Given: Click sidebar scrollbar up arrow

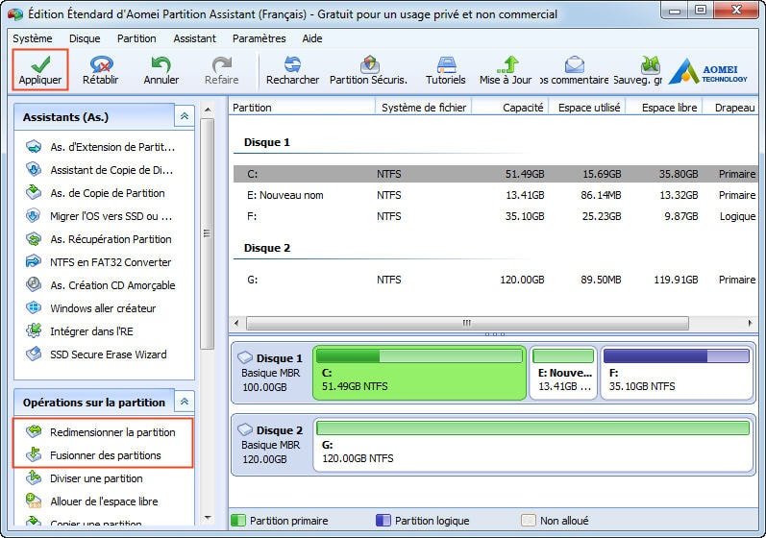Looking at the screenshot, I should [x=208, y=110].
